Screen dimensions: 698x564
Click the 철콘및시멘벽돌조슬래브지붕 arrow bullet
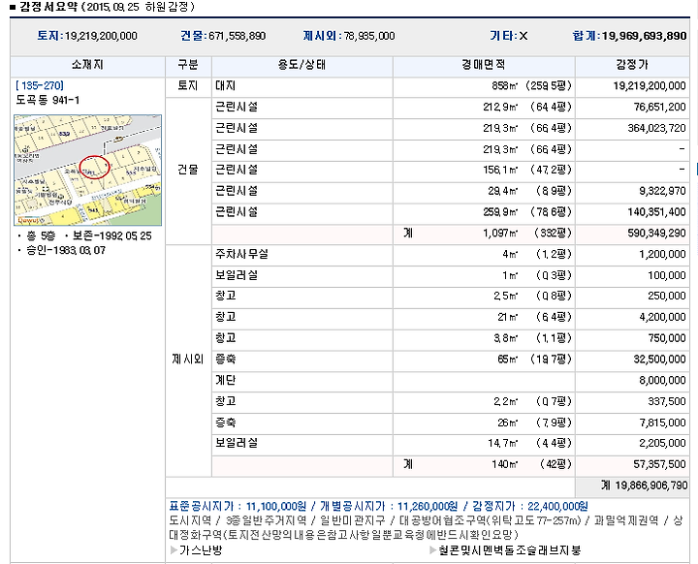point(432,550)
